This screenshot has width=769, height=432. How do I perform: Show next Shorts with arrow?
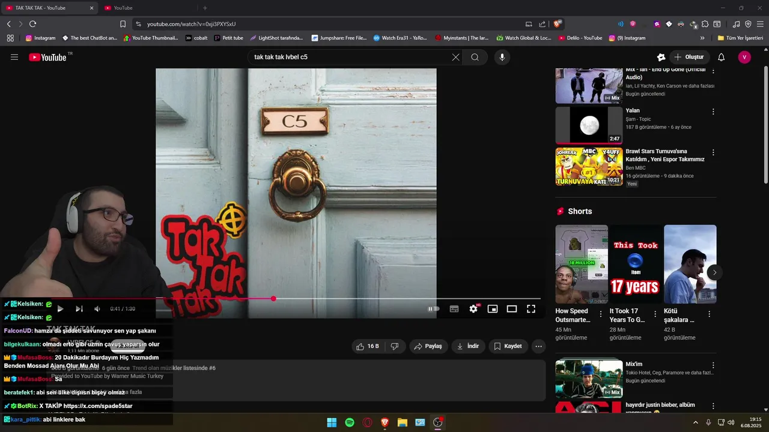pos(714,272)
